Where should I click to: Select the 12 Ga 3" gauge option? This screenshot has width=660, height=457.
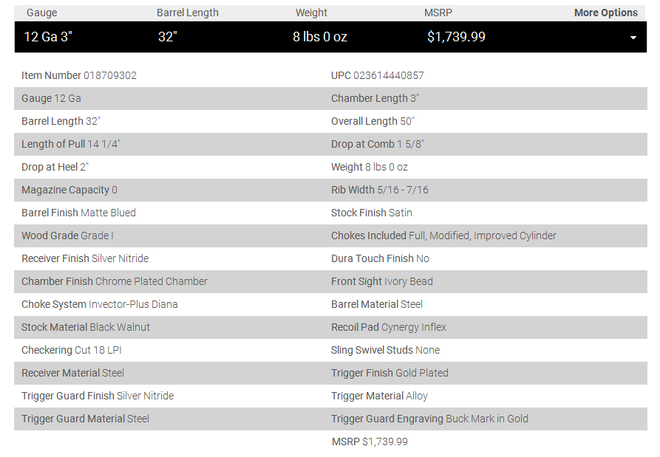(48, 37)
